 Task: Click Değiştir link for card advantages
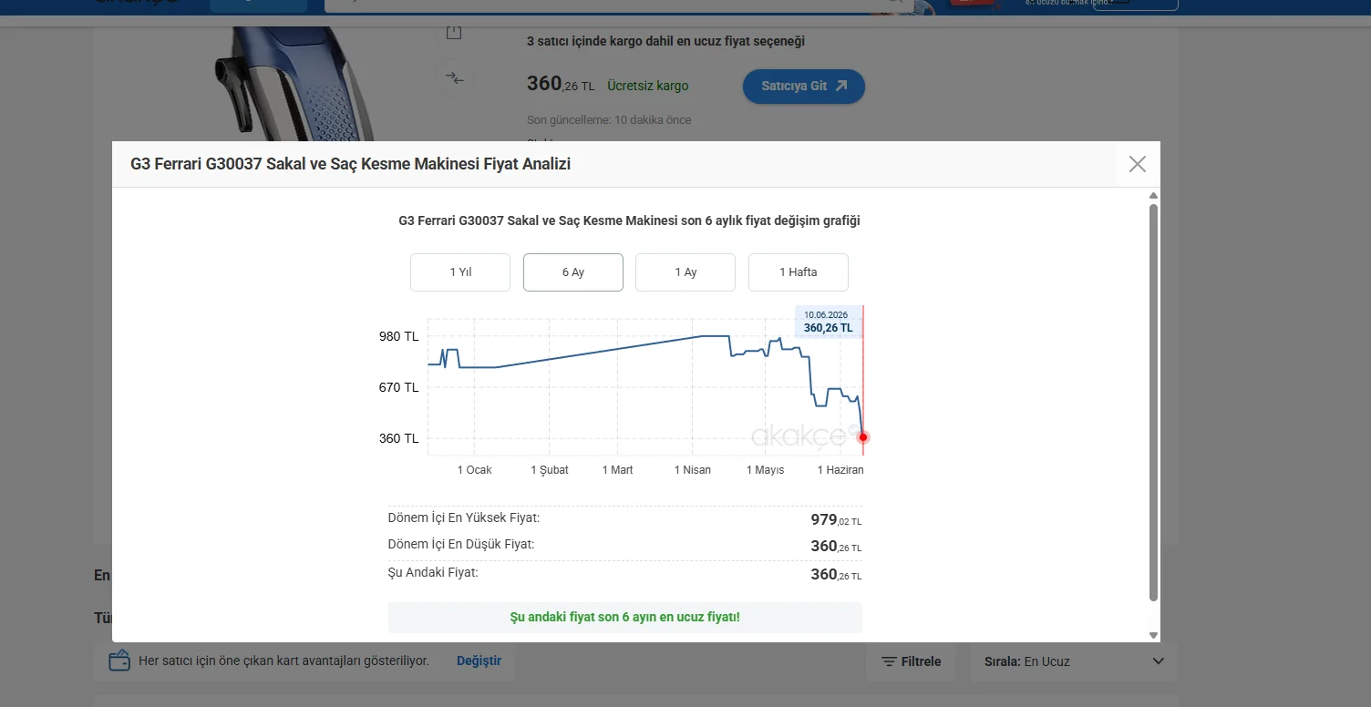(479, 661)
